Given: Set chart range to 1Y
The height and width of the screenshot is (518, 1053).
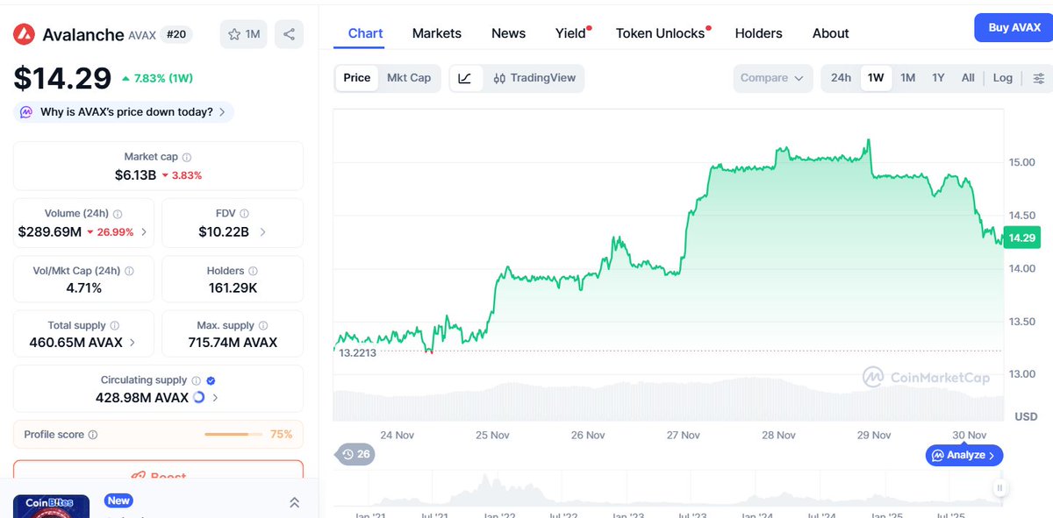Looking at the screenshot, I should [938, 78].
